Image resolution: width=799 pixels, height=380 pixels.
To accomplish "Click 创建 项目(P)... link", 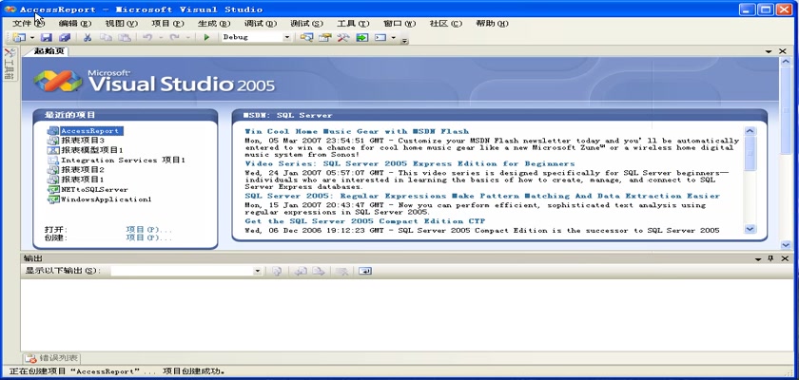I will click(x=149, y=237).
